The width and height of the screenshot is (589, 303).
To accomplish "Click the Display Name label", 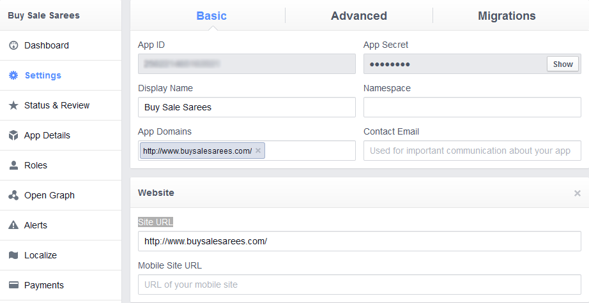I will point(165,88).
